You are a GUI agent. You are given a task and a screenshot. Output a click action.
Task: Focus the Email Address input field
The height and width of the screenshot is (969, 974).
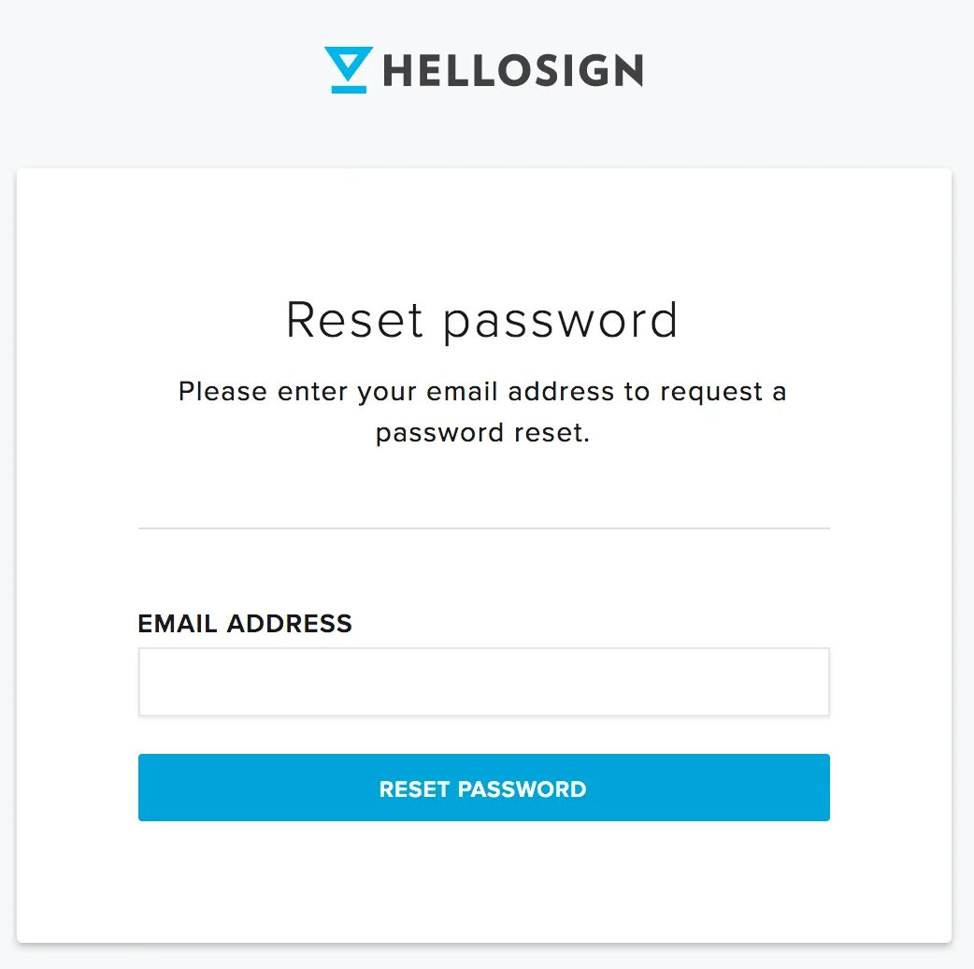coord(484,682)
